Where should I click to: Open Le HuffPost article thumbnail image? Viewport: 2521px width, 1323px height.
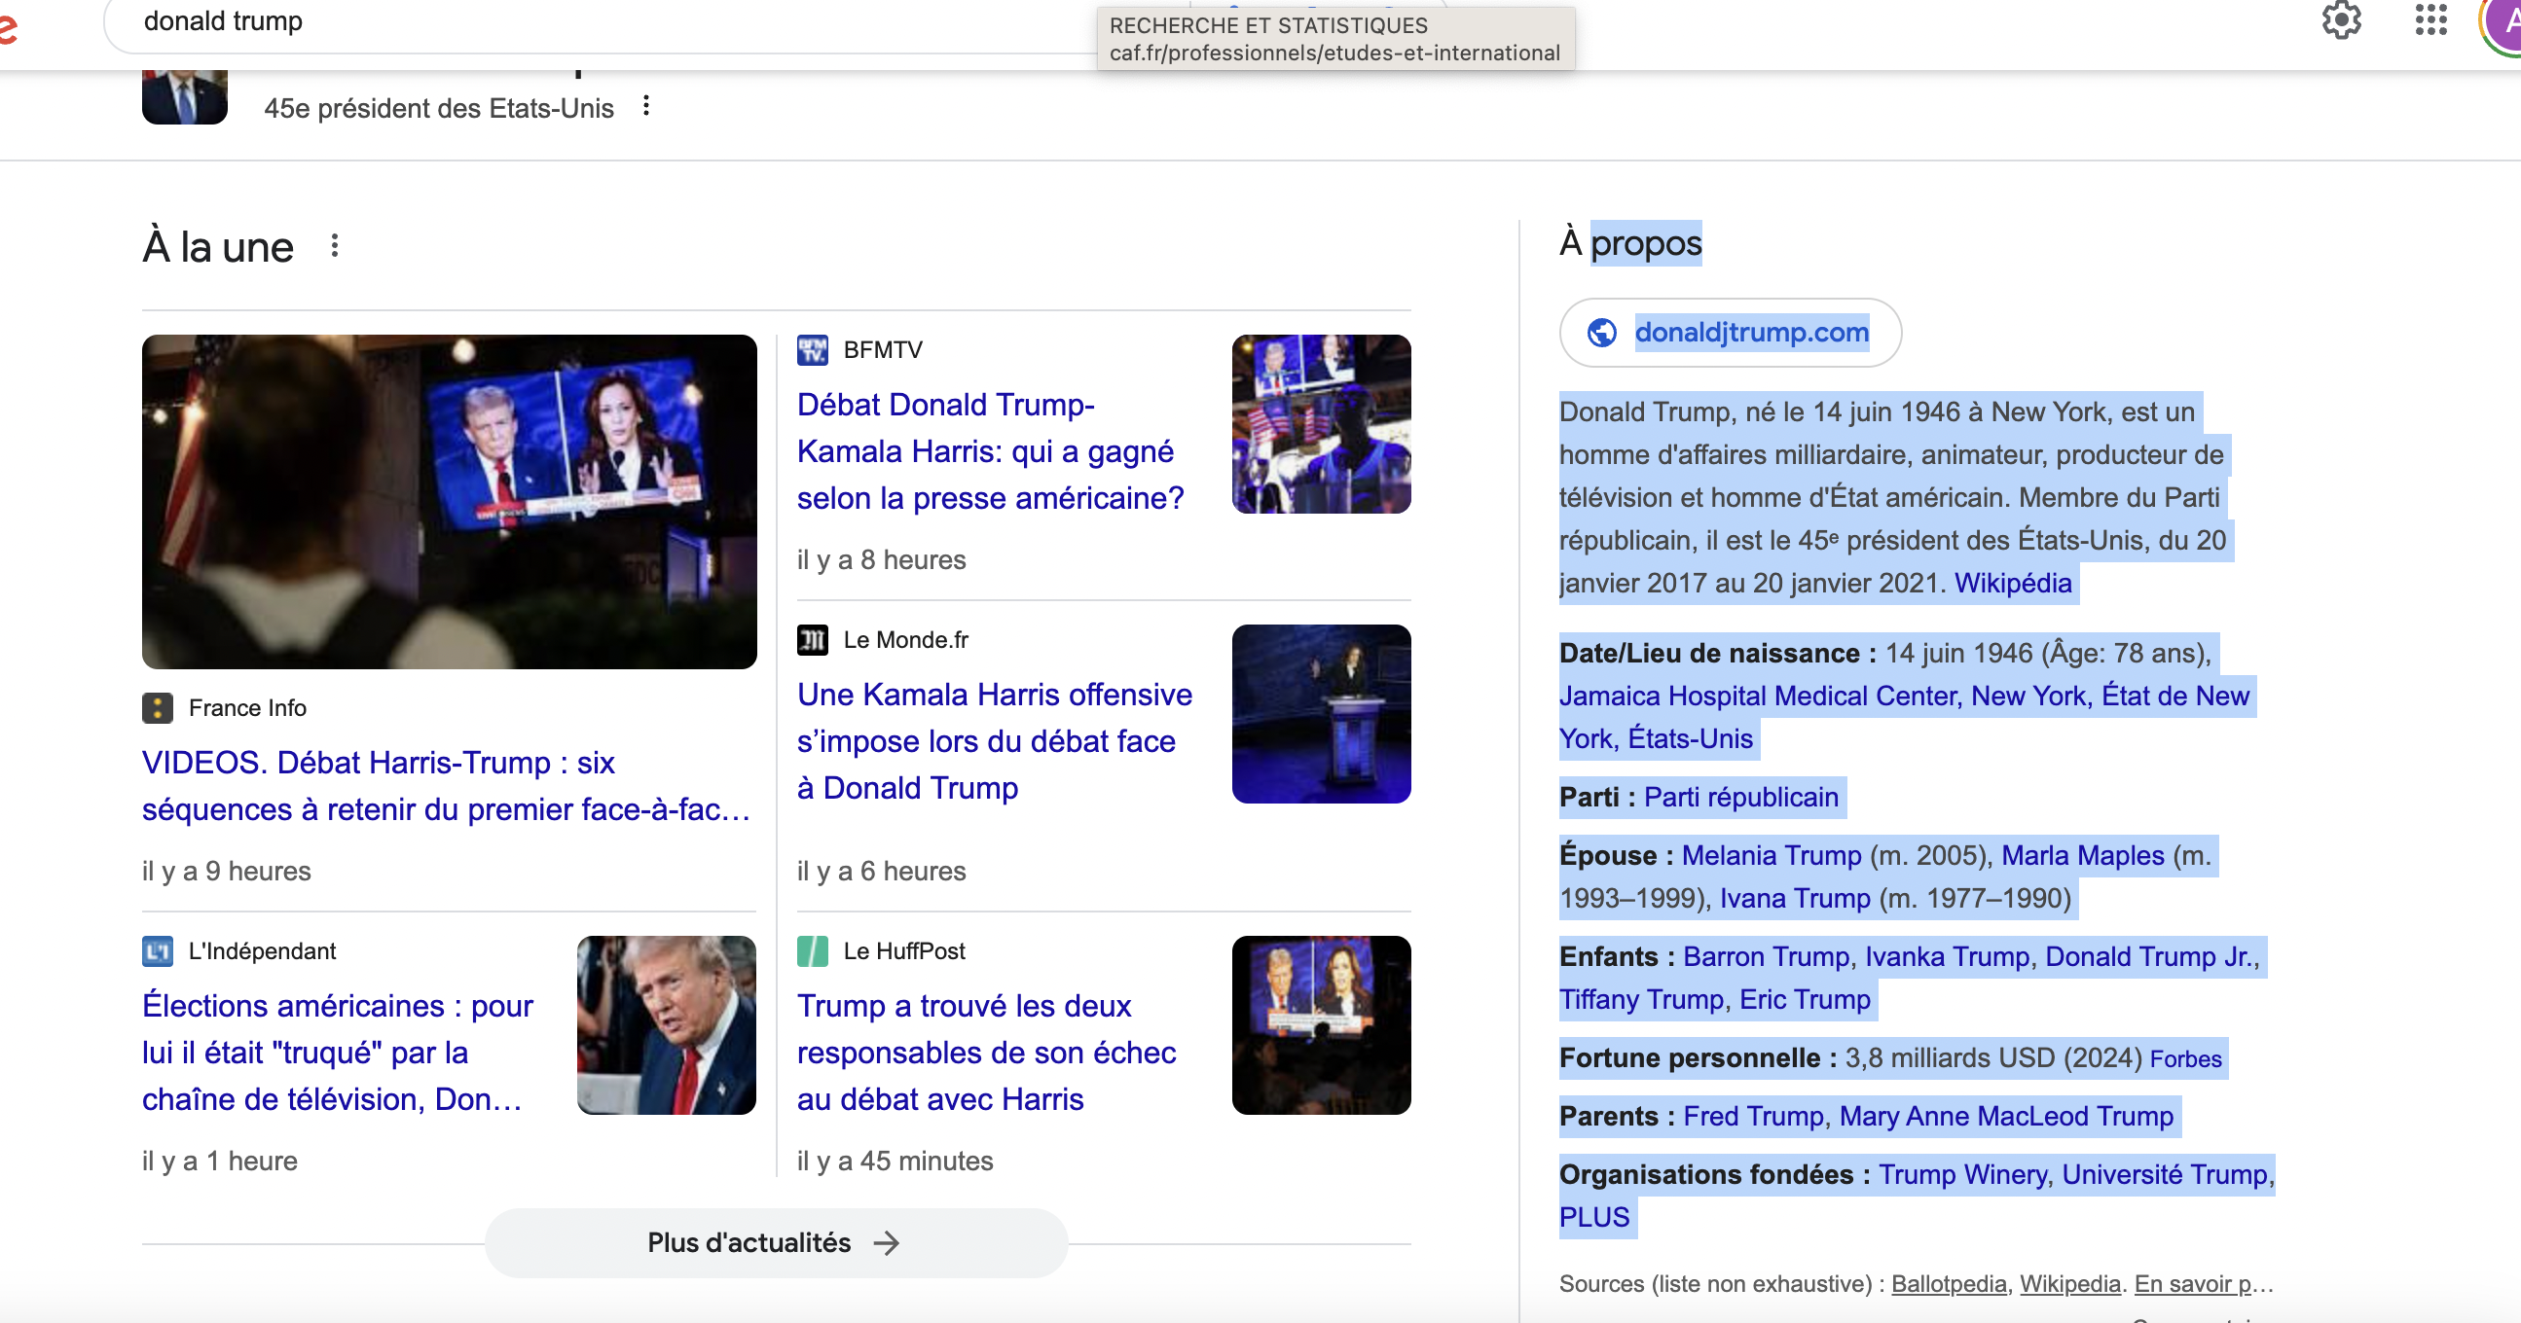(x=1321, y=1024)
